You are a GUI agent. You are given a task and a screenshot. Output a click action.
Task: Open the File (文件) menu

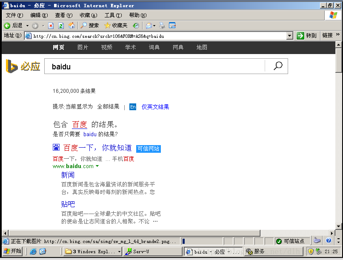[14, 15]
